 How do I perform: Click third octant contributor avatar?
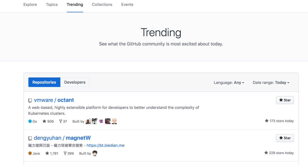[101, 121]
